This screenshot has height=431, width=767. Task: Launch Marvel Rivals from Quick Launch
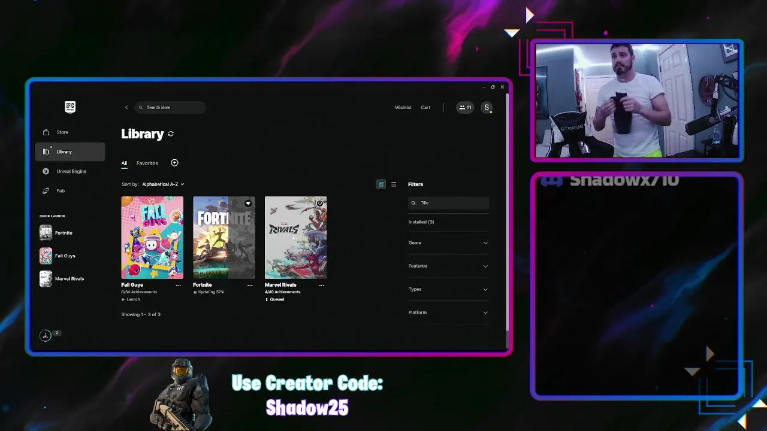[70, 278]
